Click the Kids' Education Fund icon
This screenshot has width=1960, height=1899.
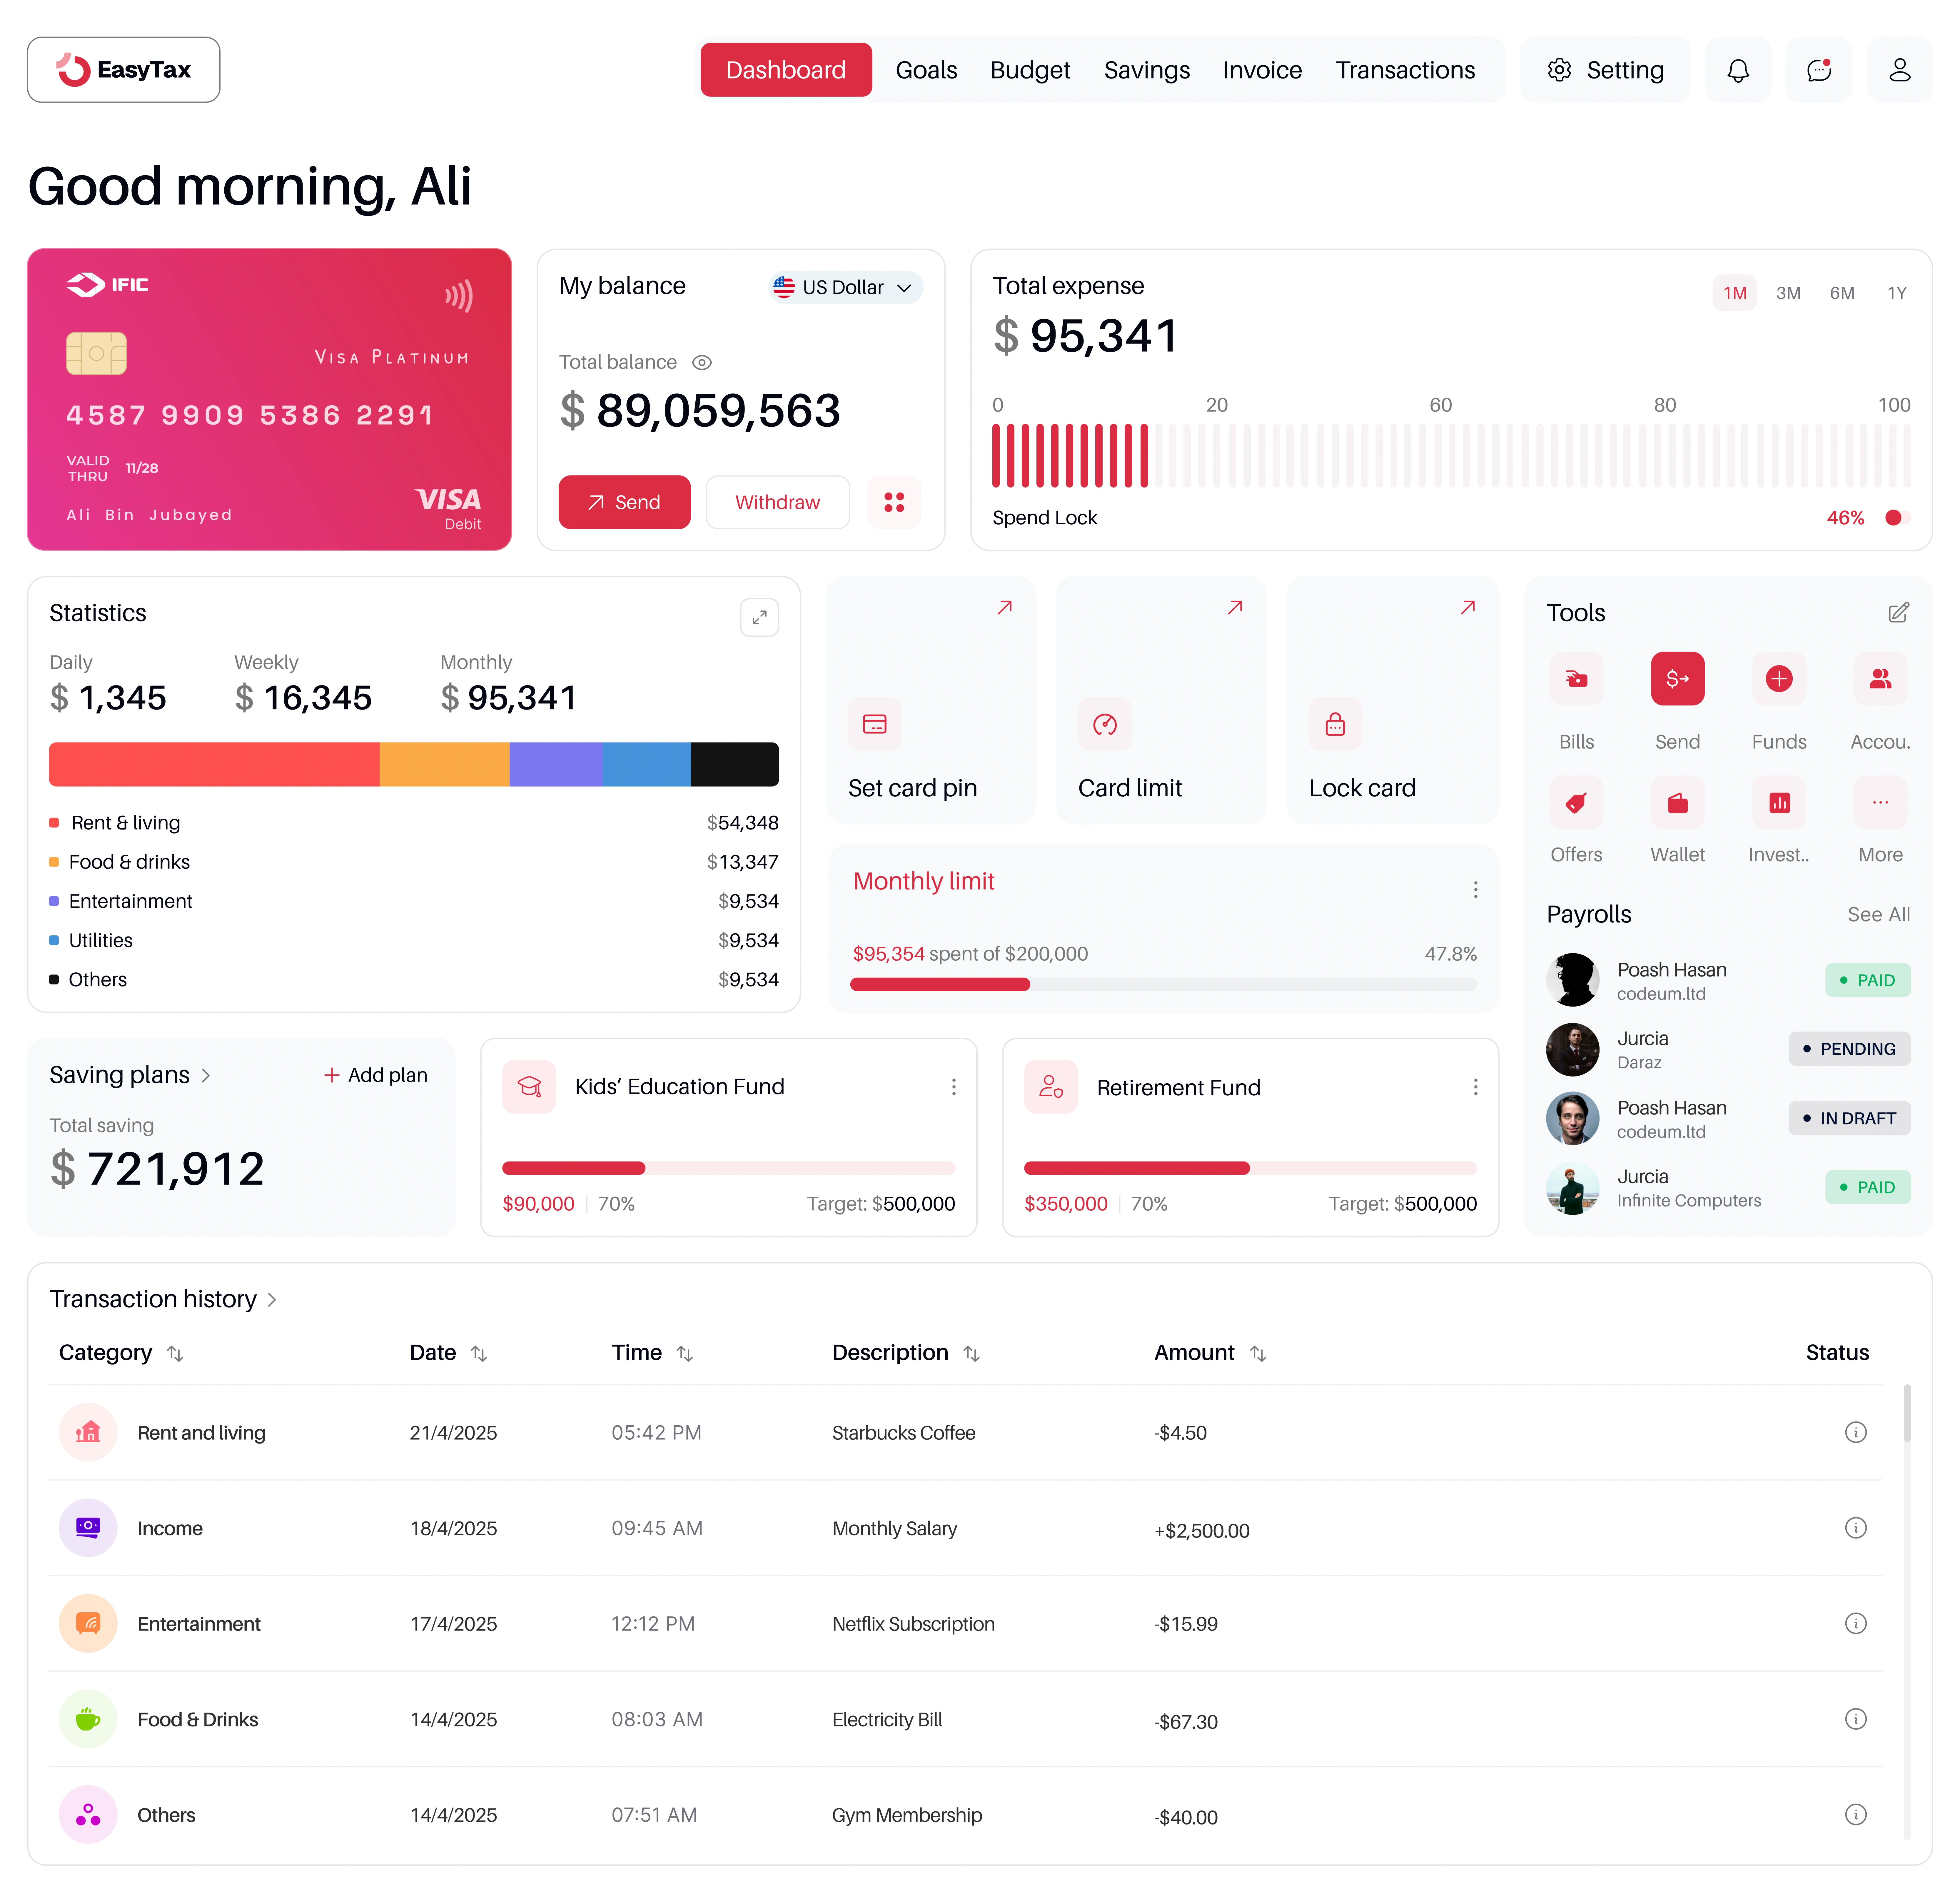point(529,1087)
